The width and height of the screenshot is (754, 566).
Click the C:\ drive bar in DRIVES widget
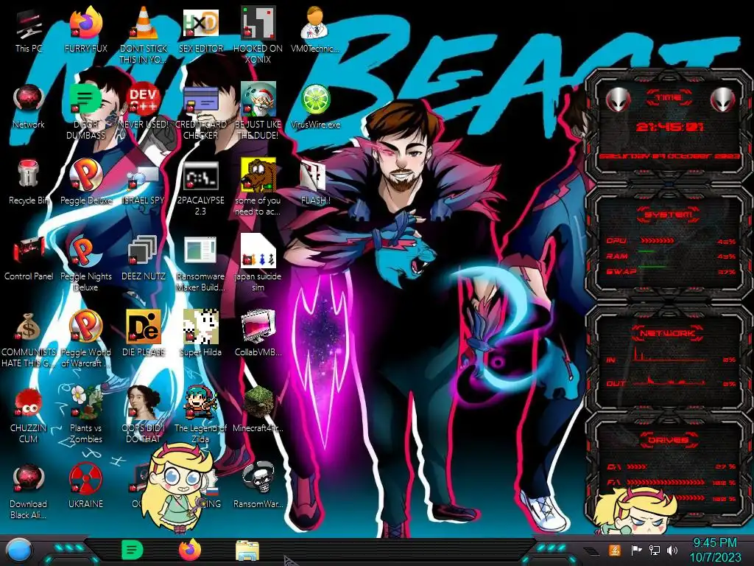pyautogui.click(x=637, y=467)
